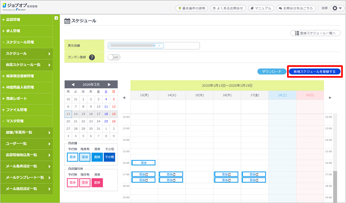
Task: Go to next month in the mini calendar
Action: click(109, 84)
